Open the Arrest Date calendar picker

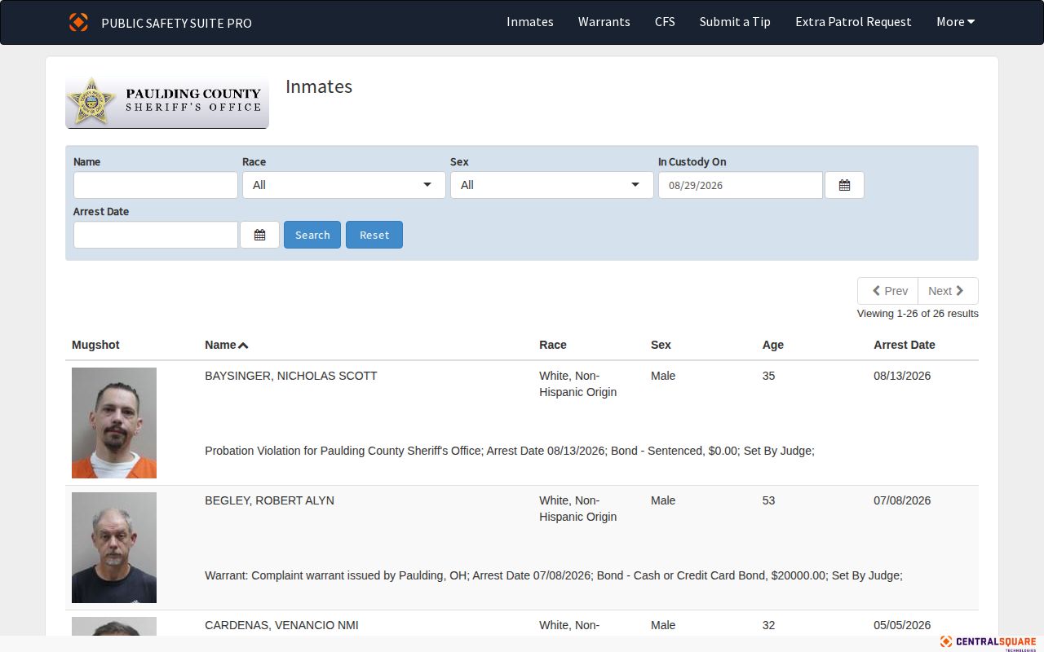click(259, 235)
